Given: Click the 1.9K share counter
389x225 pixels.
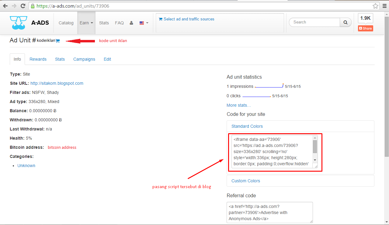Looking at the screenshot, I should click(365, 18).
